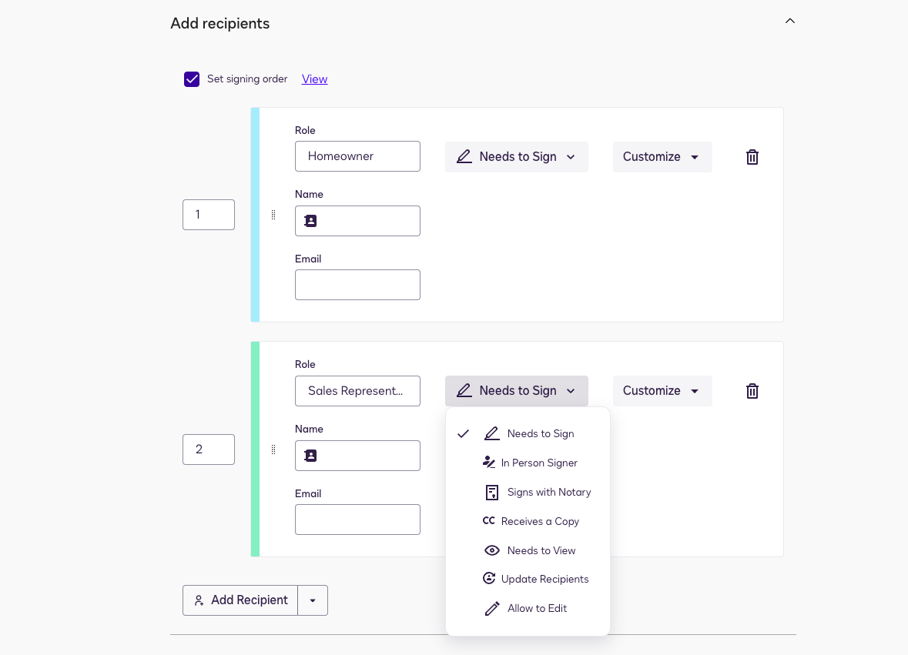908x655 pixels.
Task: Delete the Sales Representative recipient with trash icon
Action: [752, 391]
